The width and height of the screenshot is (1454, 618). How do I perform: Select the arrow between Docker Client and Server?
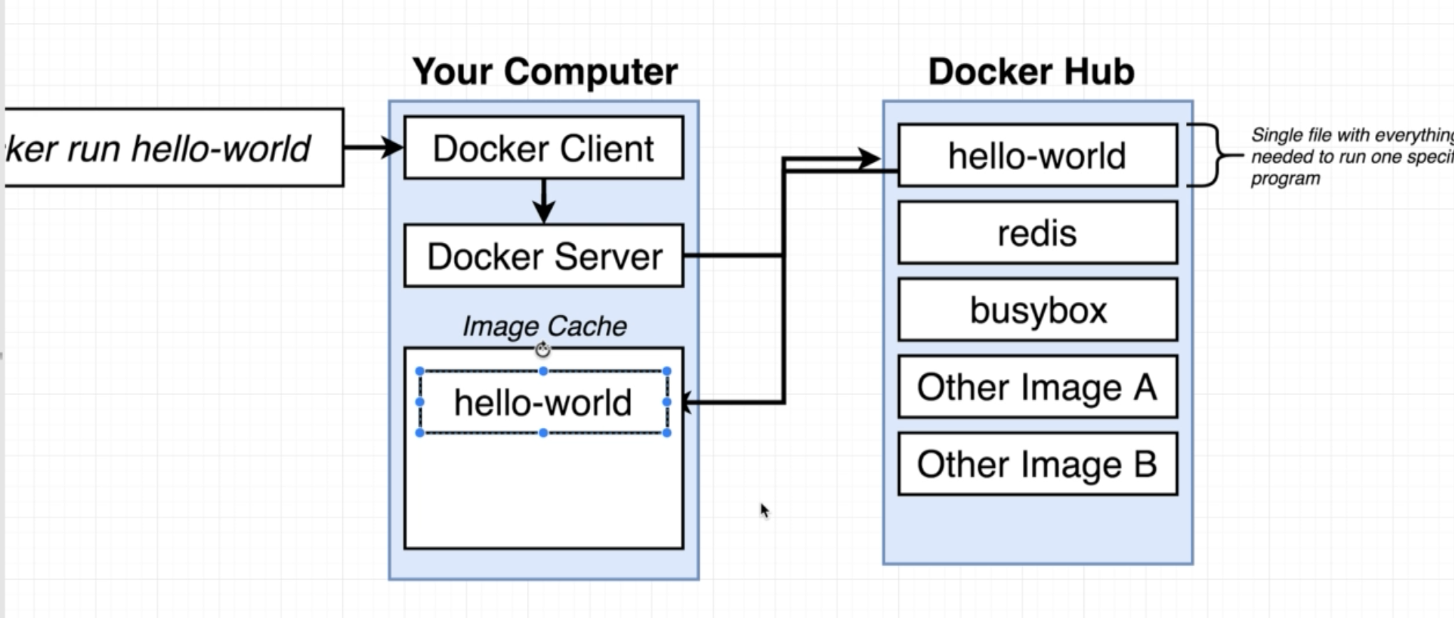point(544,201)
